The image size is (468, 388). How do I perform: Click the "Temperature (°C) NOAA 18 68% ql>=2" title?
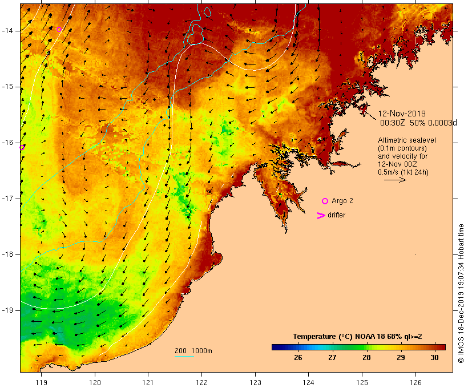pos(357,337)
